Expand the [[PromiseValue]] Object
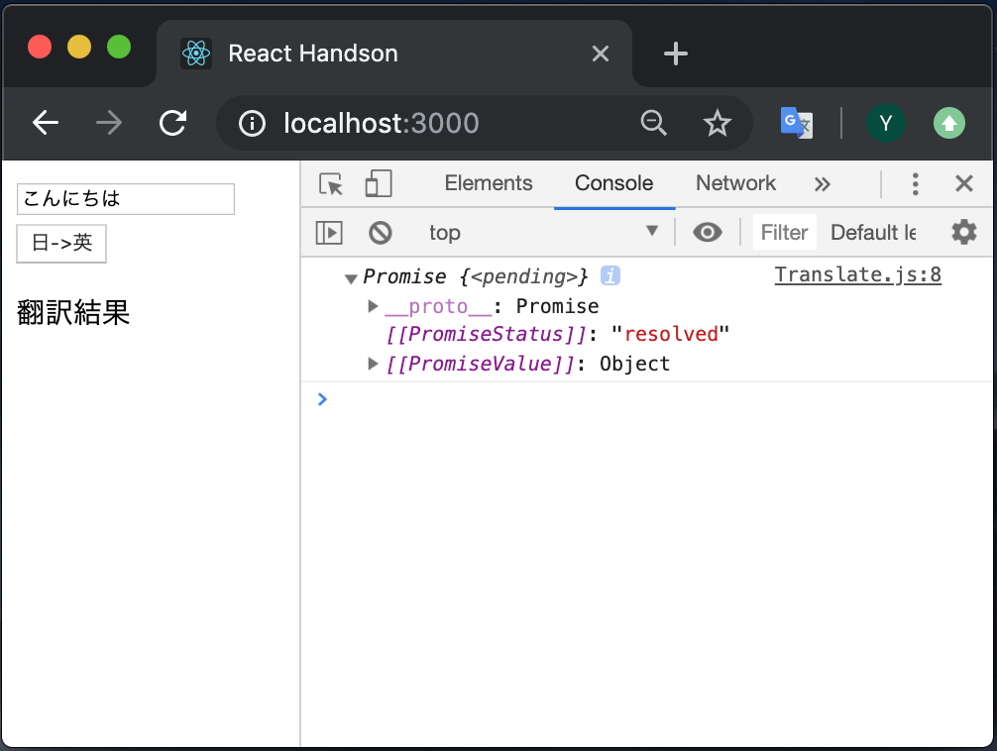Screen dimensions: 997x751 tap(373, 363)
